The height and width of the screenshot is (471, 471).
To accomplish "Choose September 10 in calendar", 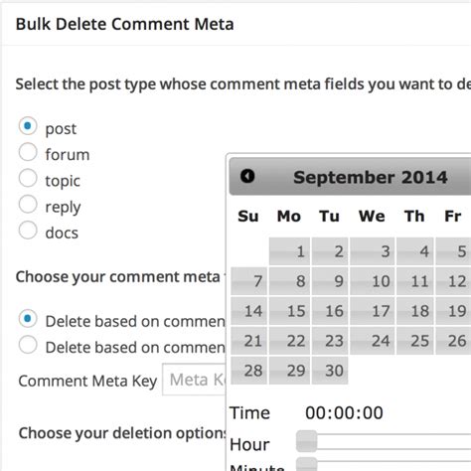I will coord(373,281).
